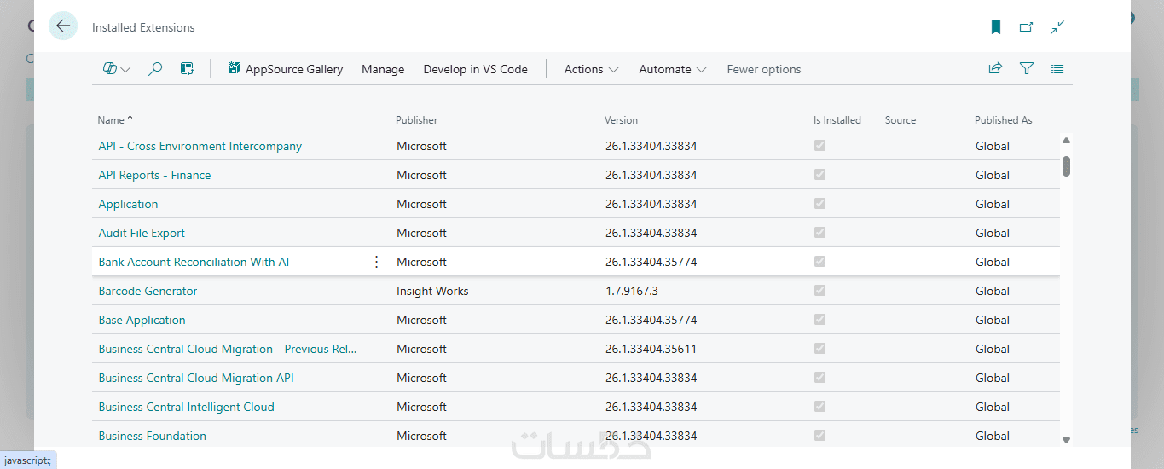The height and width of the screenshot is (469, 1164).
Task: Open the layout view icon
Action: click(x=187, y=69)
